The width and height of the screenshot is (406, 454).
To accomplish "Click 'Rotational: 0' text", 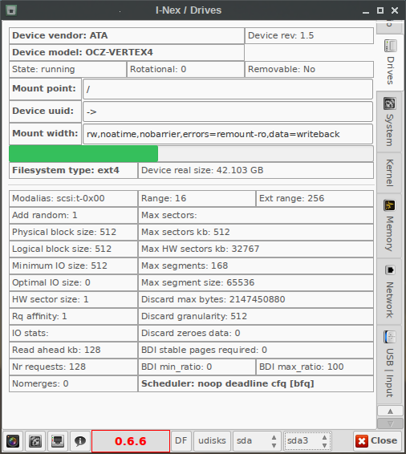I will [158, 70].
